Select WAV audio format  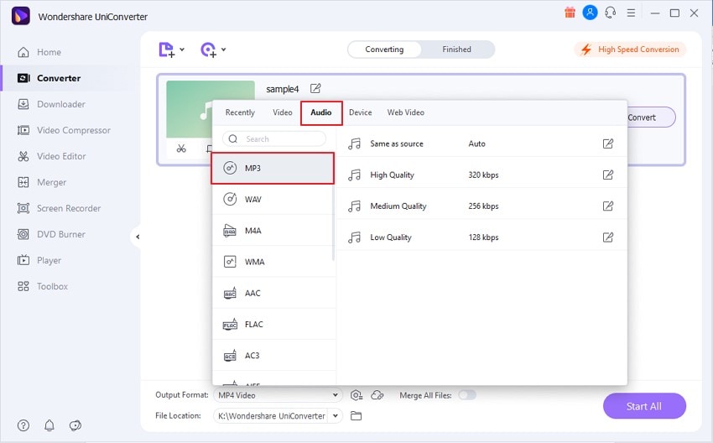[273, 199]
